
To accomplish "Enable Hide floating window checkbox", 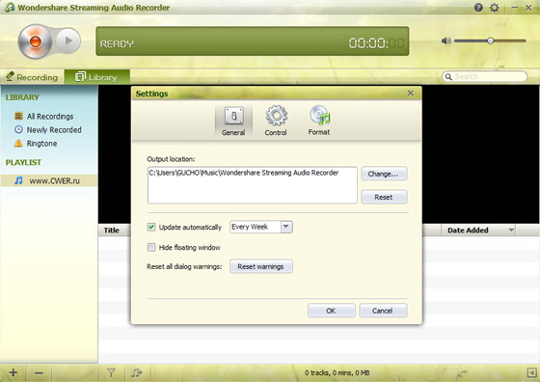I will tap(151, 247).
